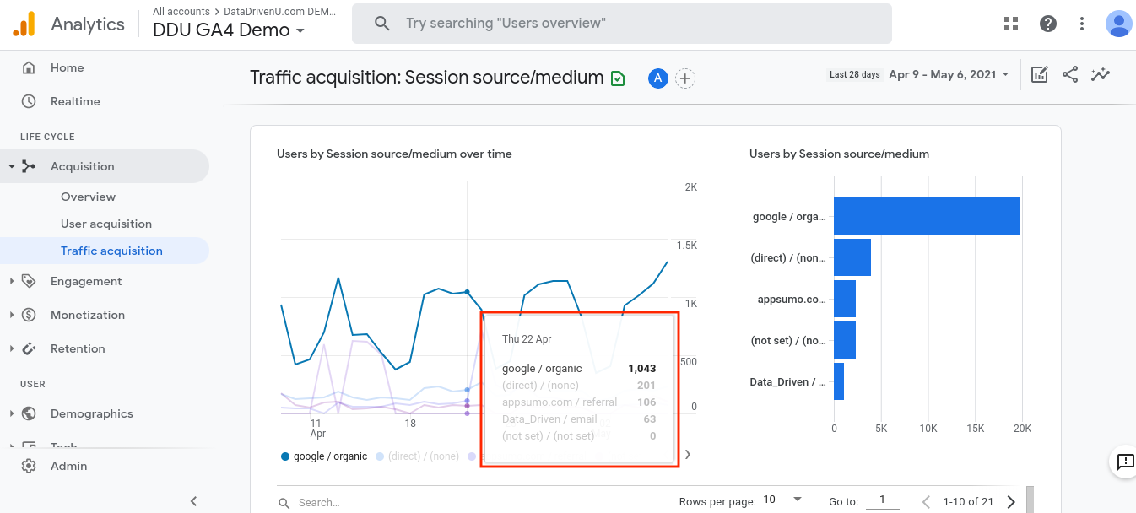Open the Google apps grid icon
The width and height of the screenshot is (1136, 513).
click(1011, 24)
